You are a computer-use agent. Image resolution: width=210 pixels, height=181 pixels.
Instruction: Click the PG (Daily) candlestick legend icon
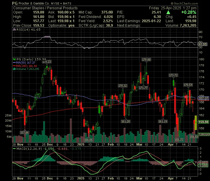[14, 59]
